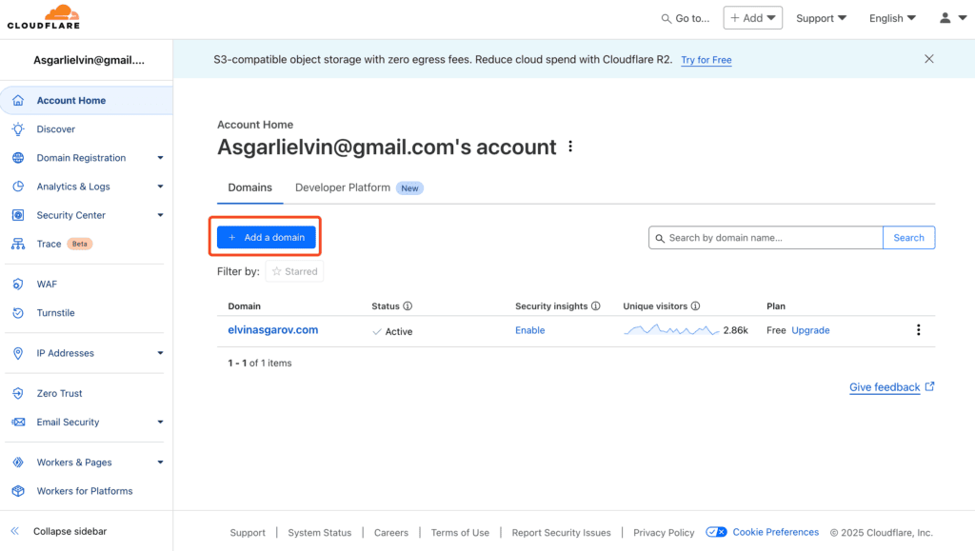975x551 pixels.
Task: Click the Security Center icon
Action: click(x=18, y=215)
